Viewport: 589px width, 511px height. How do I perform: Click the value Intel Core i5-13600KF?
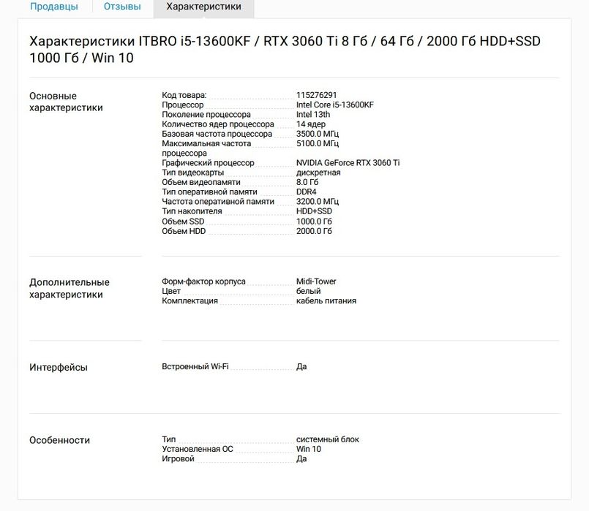pyautogui.click(x=334, y=105)
